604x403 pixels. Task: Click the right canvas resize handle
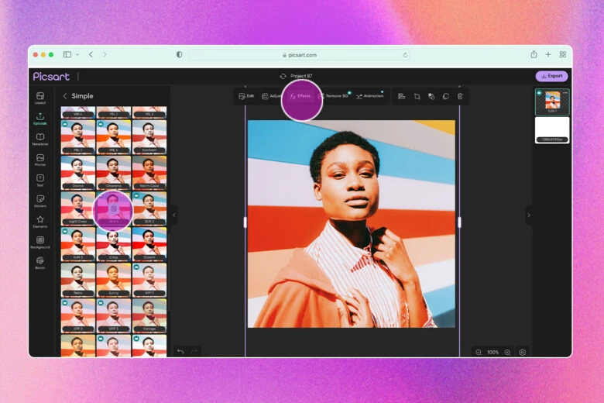[x=459, y=222]
